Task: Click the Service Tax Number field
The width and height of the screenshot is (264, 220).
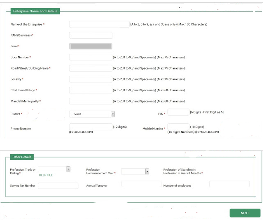Action: [58, 185]
